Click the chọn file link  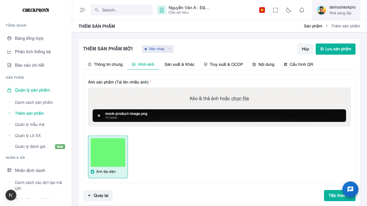240,98
